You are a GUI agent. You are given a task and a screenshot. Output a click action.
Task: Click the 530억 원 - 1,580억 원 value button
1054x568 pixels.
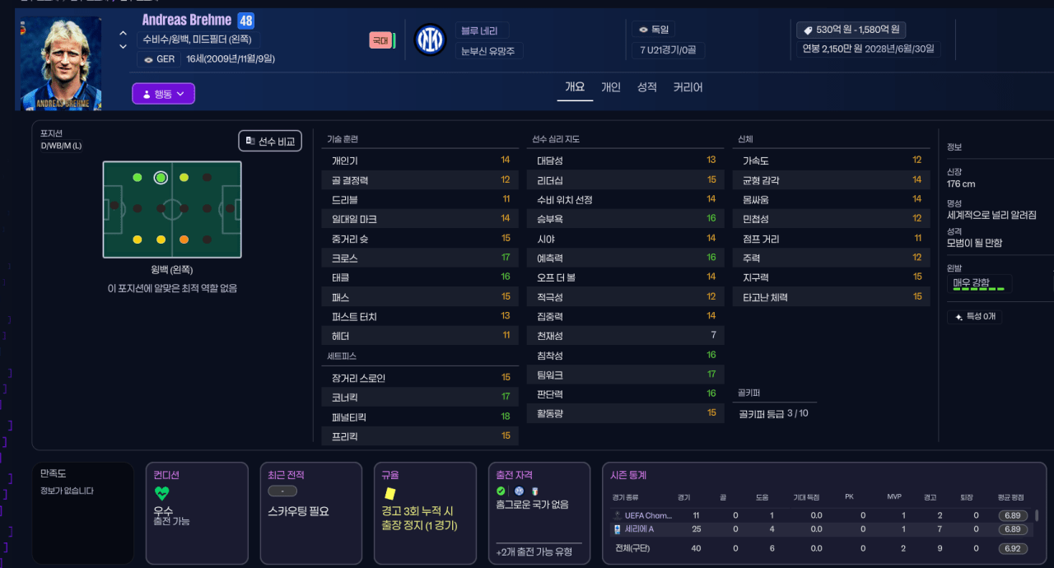(851, 30)
